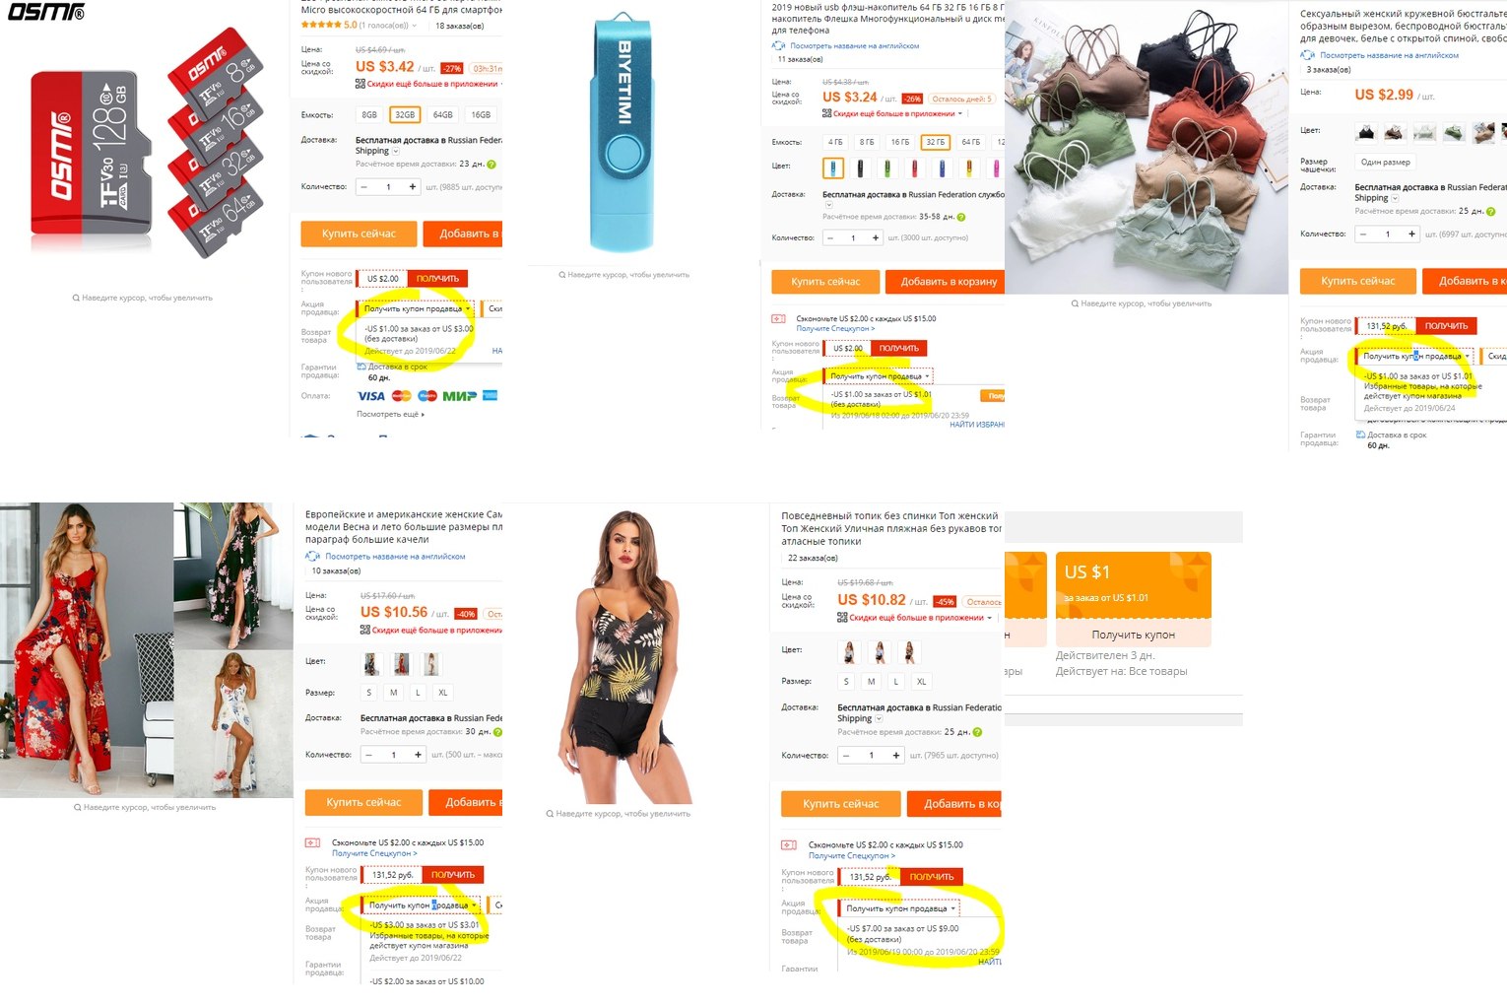Increase quantity with plus icon, 9885 шт. listing

(x=412, y=186)
